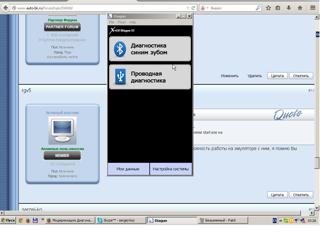The height and width of the screenshot is (240, 320).
Task: Open the browser hamburger menu
Action: click(x=312, y=8)
